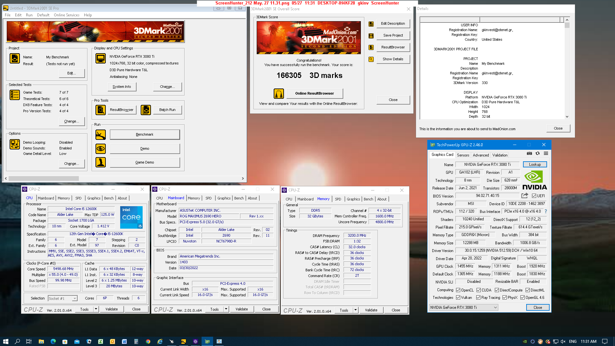Screen dimensions: 615x346
Task: Click the Display and CPU Settings monitor icon
Action: click(101, 58)
